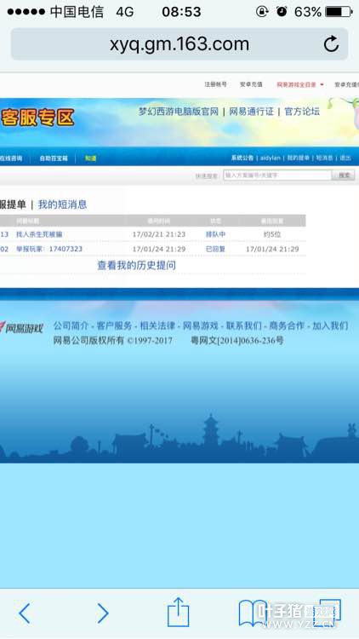Open the 梦幻西游电脑版官网 link
The image size is (359, 639).
[179, 112]
